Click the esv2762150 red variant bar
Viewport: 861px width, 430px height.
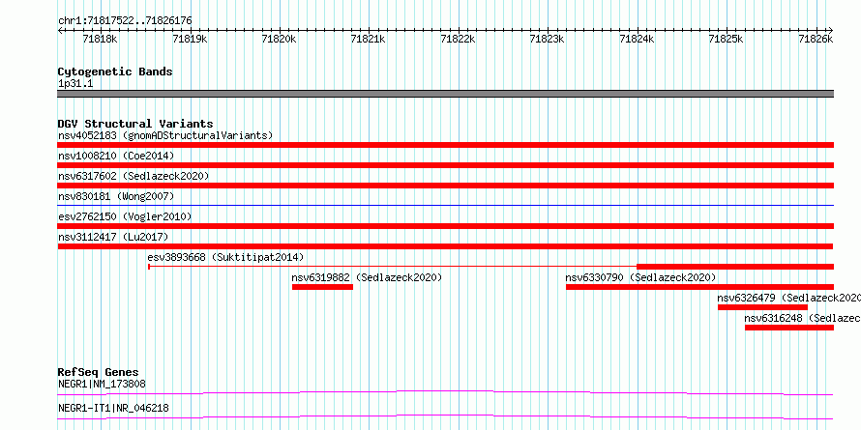tap(445, 226)
